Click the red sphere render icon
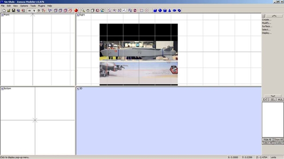284x159 pixels. (x=76, y=11)
